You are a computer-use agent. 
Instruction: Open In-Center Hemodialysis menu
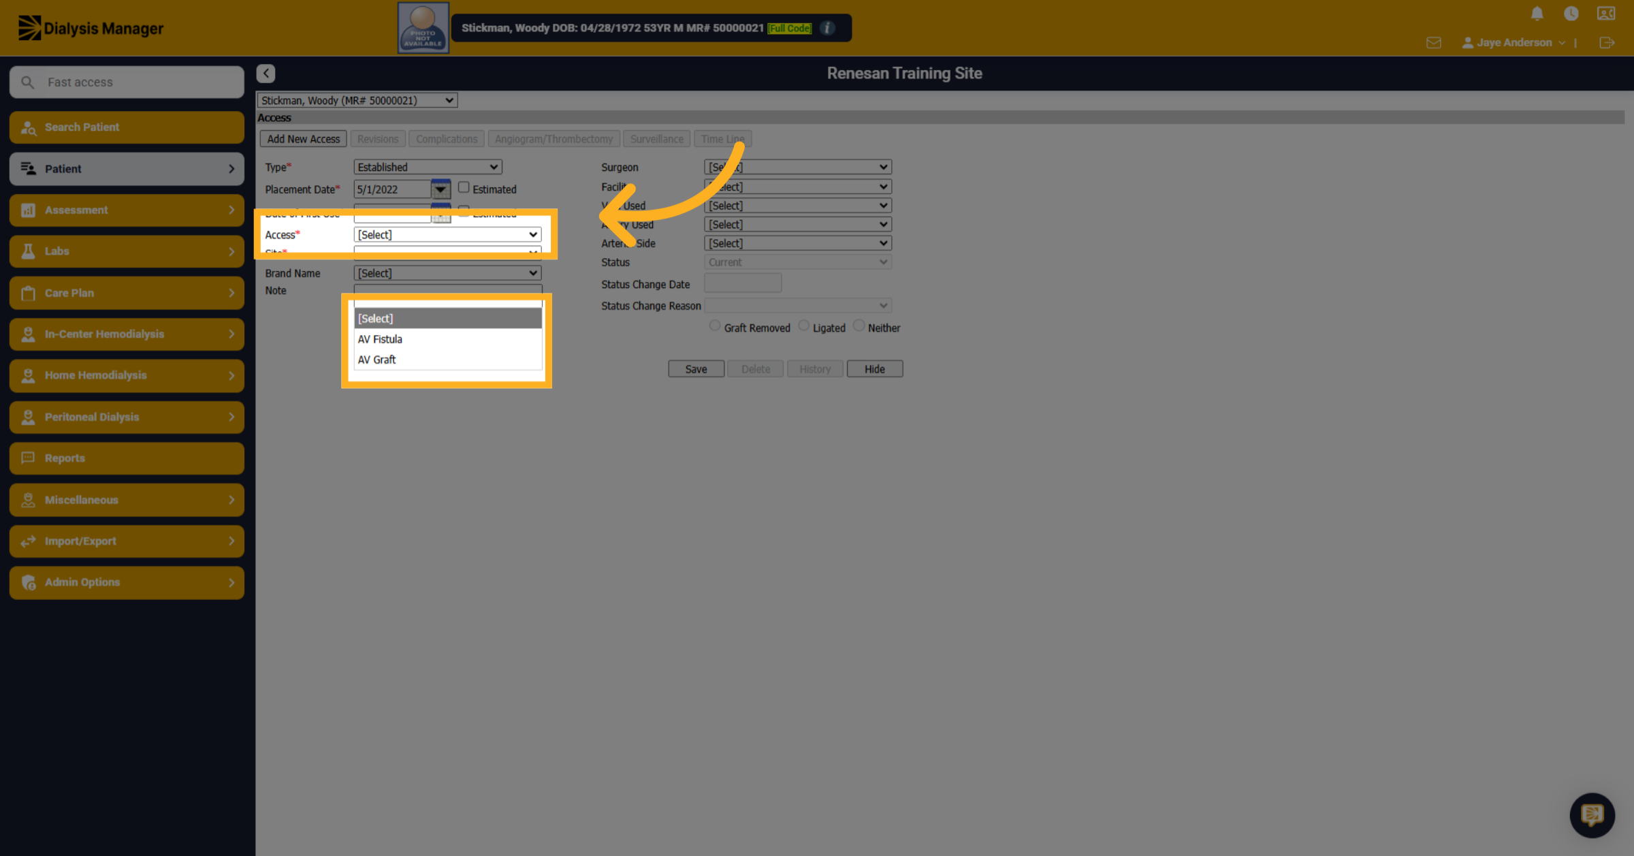(127, 334)
